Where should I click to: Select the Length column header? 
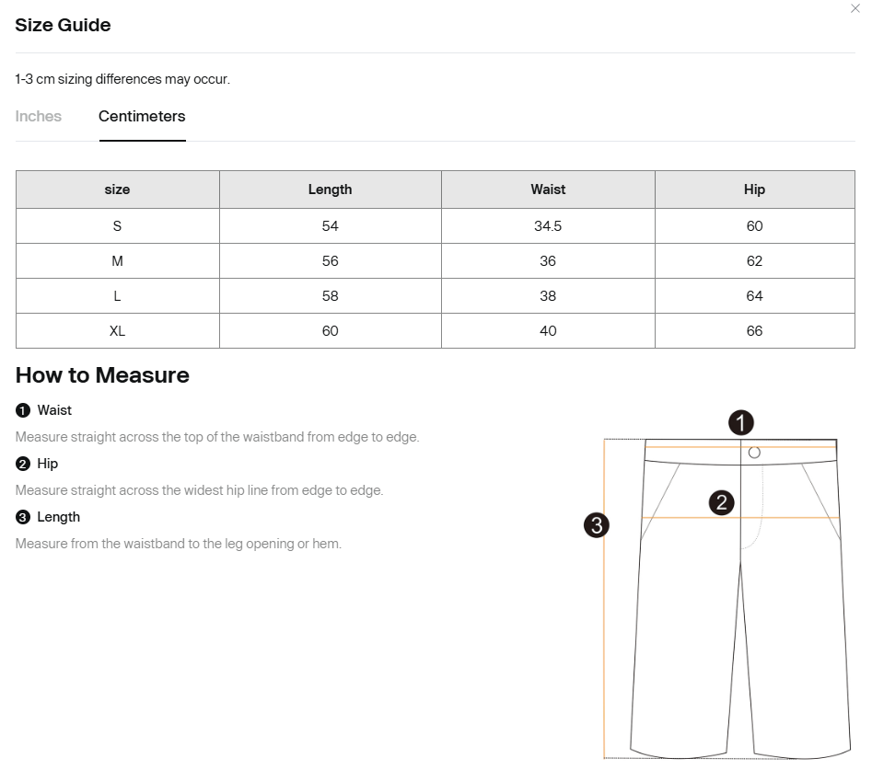[x=331, y=190]
